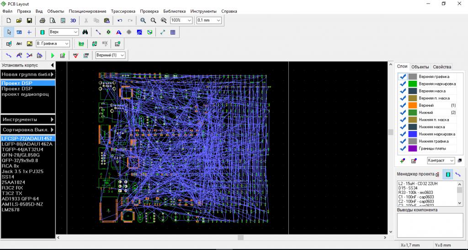Click the green Run autorouter arrow
The height and width of the screenshot is (250, 468).
[x=53, y=56]
